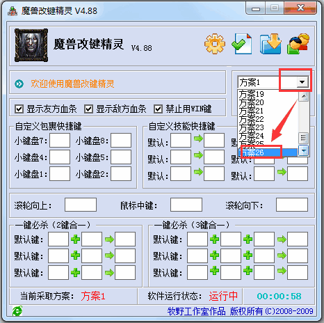Click the 方案1 combo box text field
The width and height of the screenshot is (324, 323).
click(267, 82)
